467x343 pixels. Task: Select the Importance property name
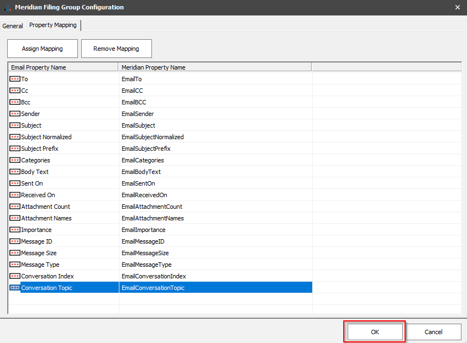[36, 230]
